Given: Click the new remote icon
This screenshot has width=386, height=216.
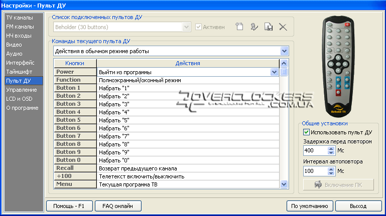Looking at the screenshot, I should [239, 27].
